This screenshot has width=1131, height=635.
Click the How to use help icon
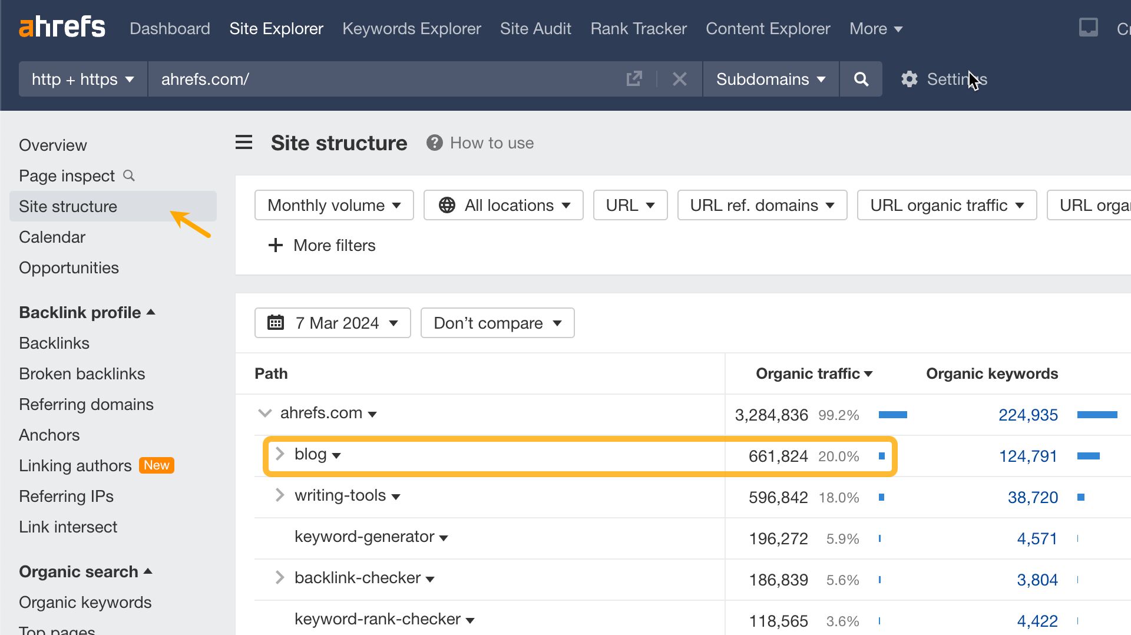[x=434, y=142]
